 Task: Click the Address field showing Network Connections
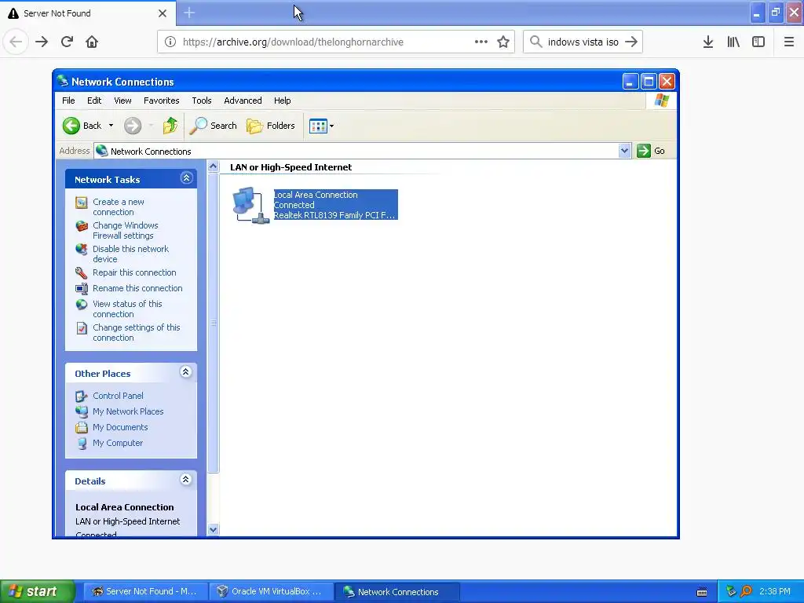[x=356, y=151]
